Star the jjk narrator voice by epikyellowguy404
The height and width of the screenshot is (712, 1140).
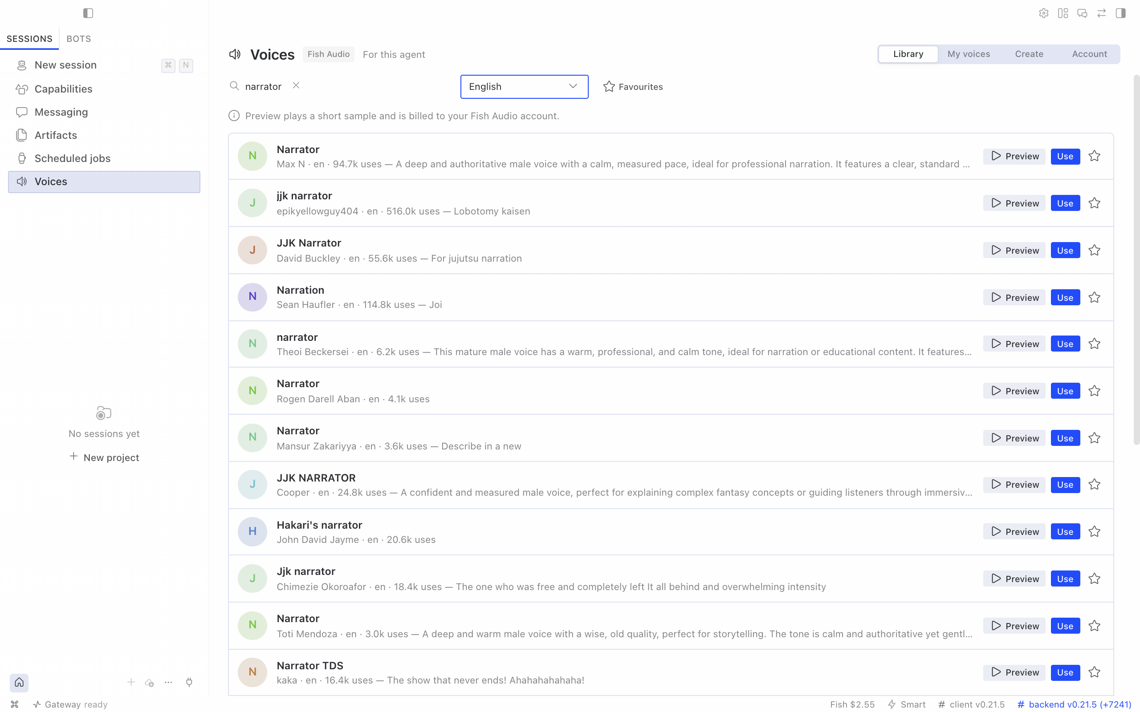click(x=1094, y=203)
